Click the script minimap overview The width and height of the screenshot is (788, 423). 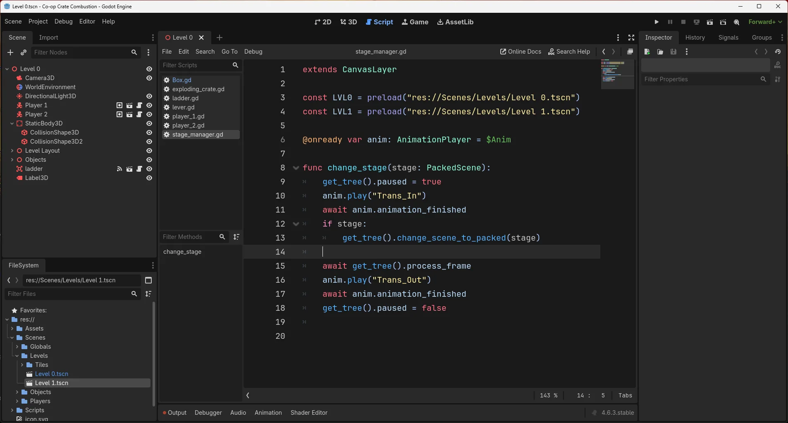617,74
